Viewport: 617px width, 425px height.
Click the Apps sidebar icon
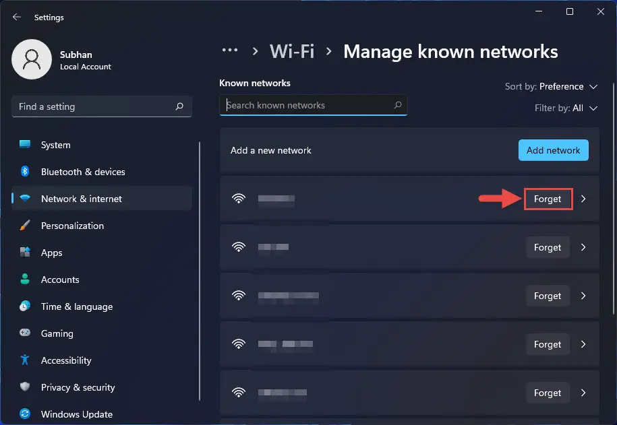click(25, 252)
